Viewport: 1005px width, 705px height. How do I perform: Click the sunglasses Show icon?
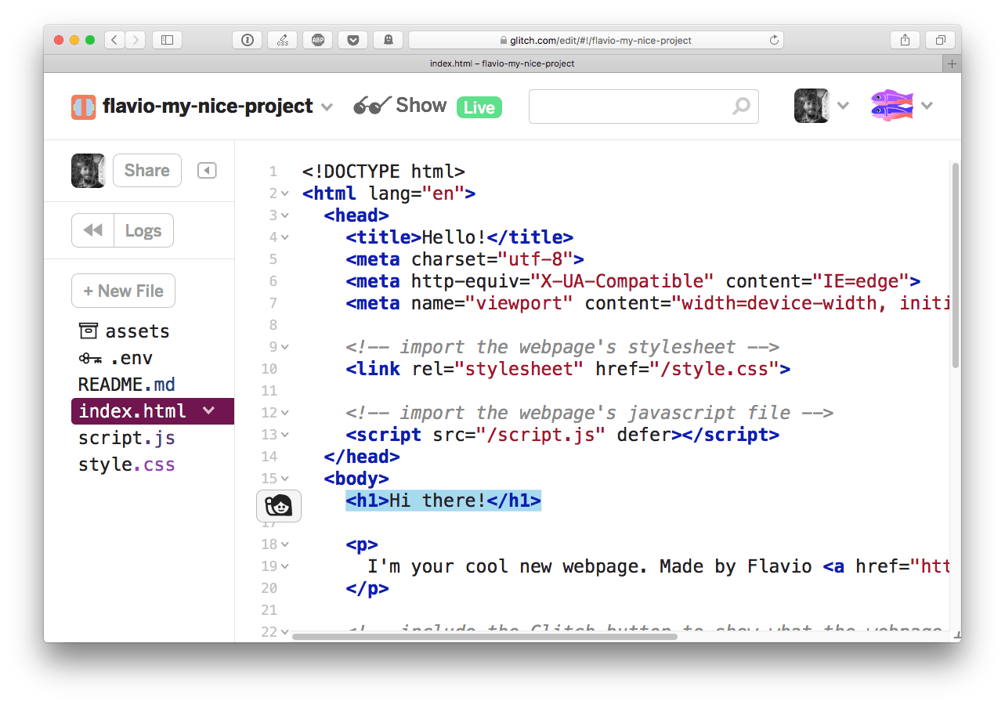pyautogui.click(x=372, y=106)
